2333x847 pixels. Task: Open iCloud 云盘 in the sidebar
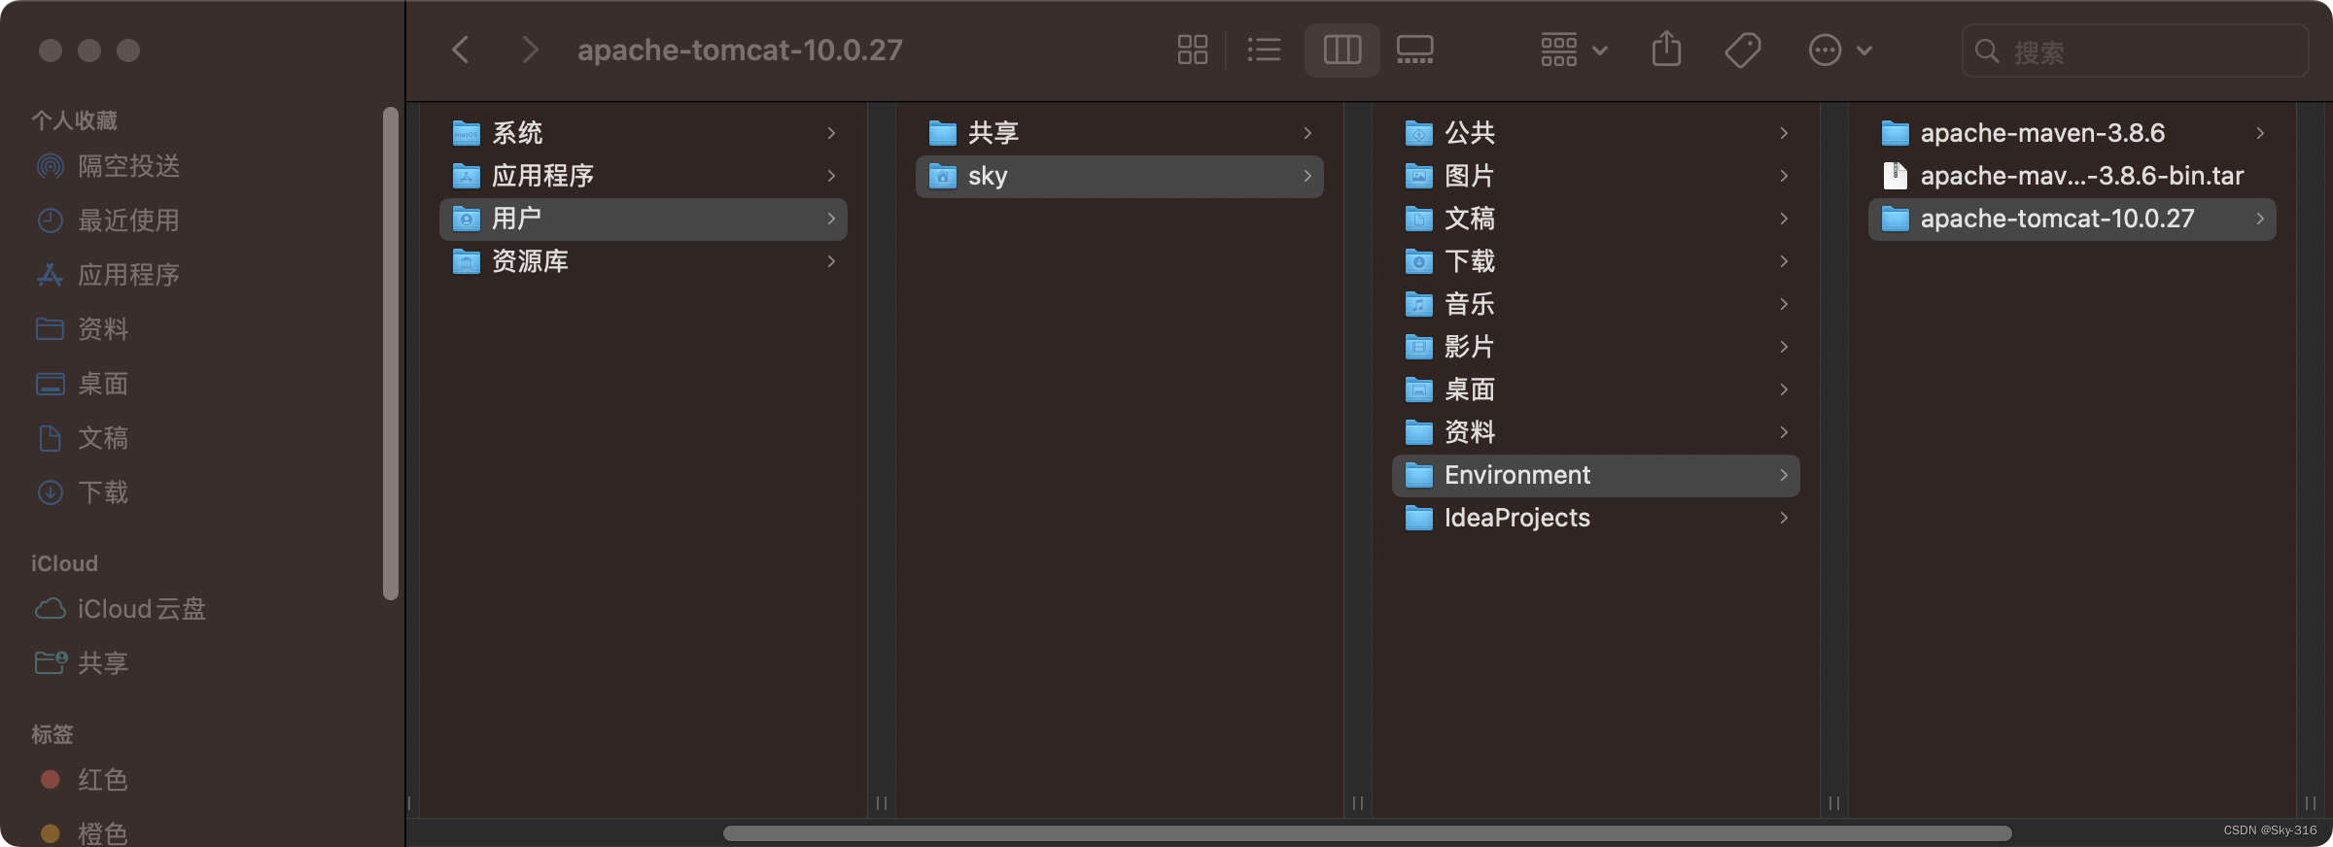click(x=142, y=609)
